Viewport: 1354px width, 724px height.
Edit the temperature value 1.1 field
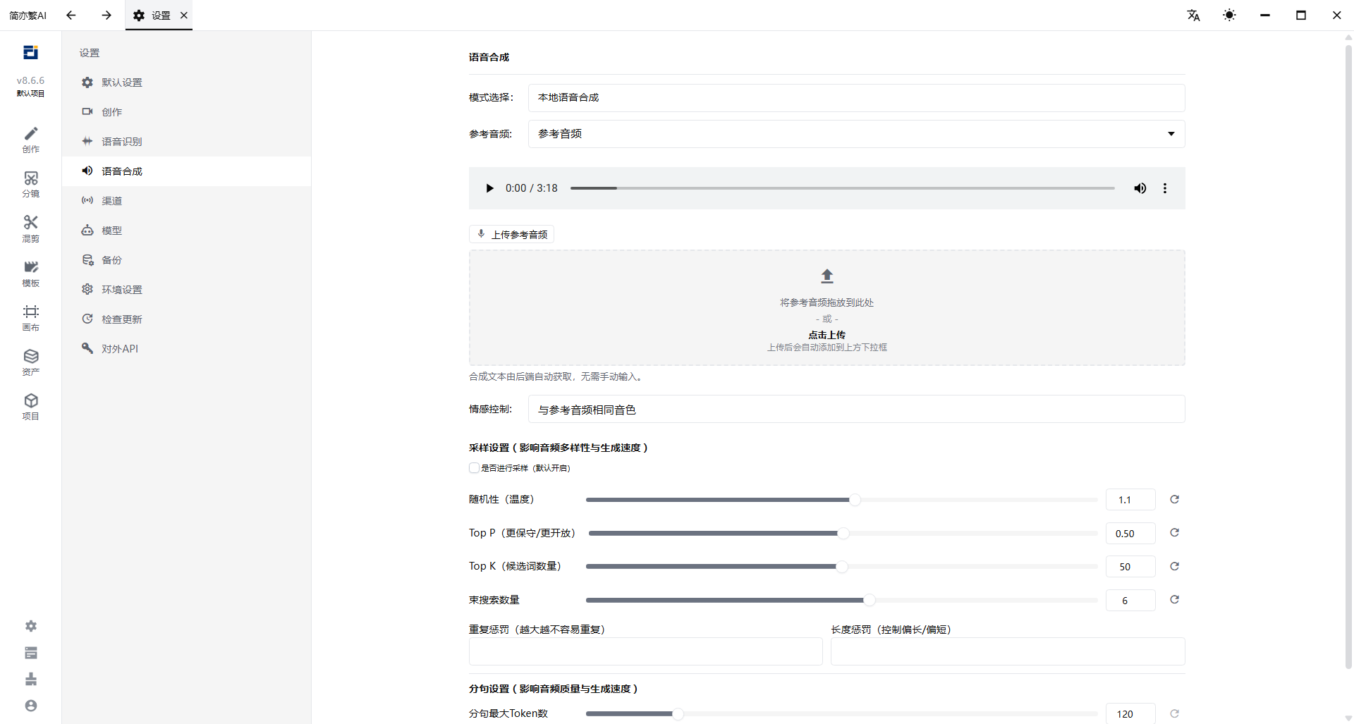(1130, 500)
